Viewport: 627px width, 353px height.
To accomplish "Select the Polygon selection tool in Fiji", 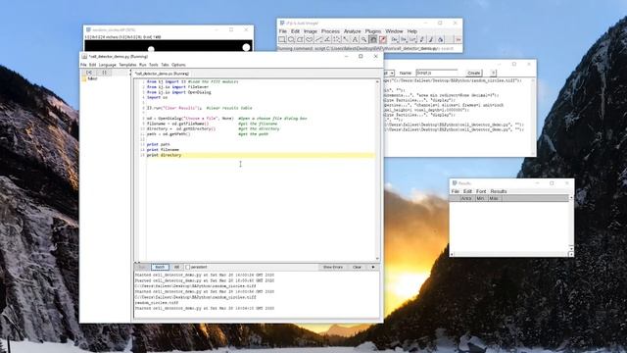I will tap(301, 39).
